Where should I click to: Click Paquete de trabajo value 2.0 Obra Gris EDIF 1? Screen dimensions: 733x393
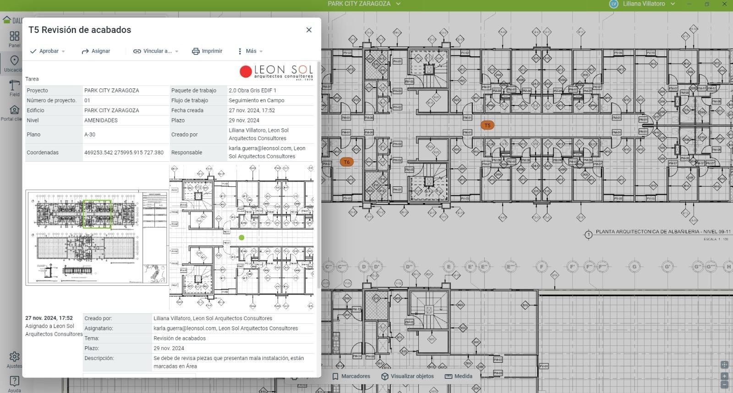tap(252, 91)
